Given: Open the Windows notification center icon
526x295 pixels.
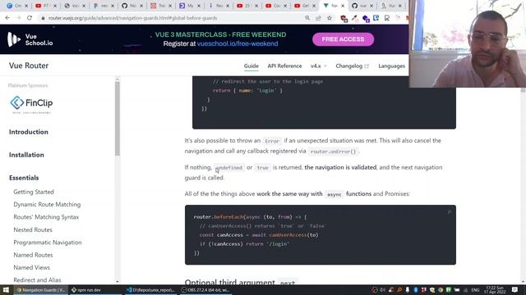Looking at the screenshot, I should (x=515, y=290).
